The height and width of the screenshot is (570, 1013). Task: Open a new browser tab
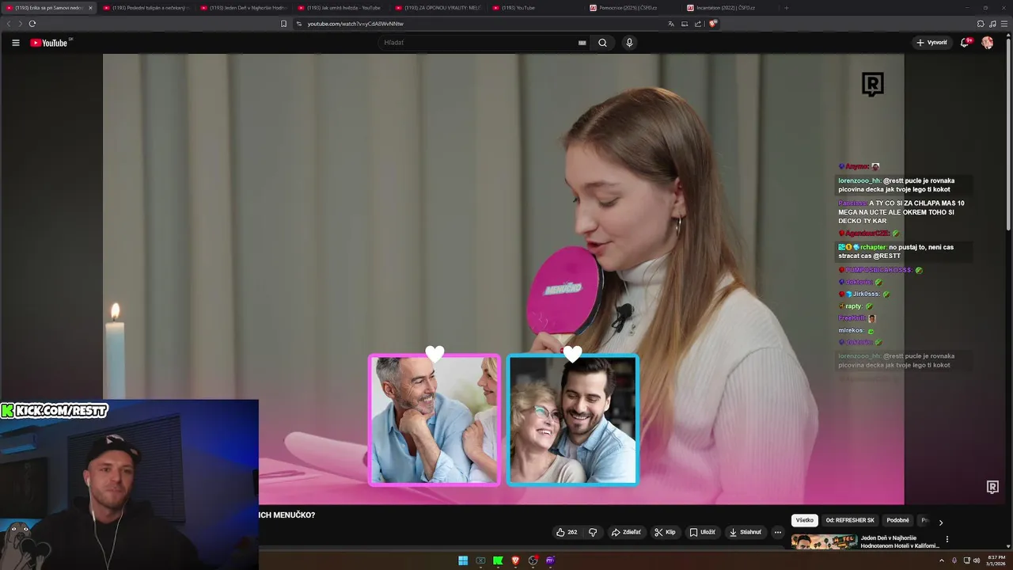[x=786, y=8]
